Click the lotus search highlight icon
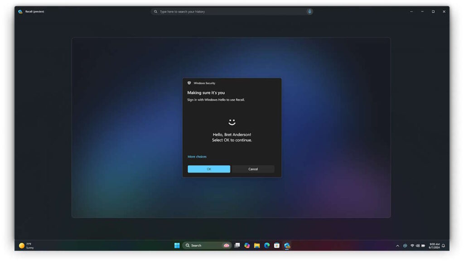 coord(227,245)
